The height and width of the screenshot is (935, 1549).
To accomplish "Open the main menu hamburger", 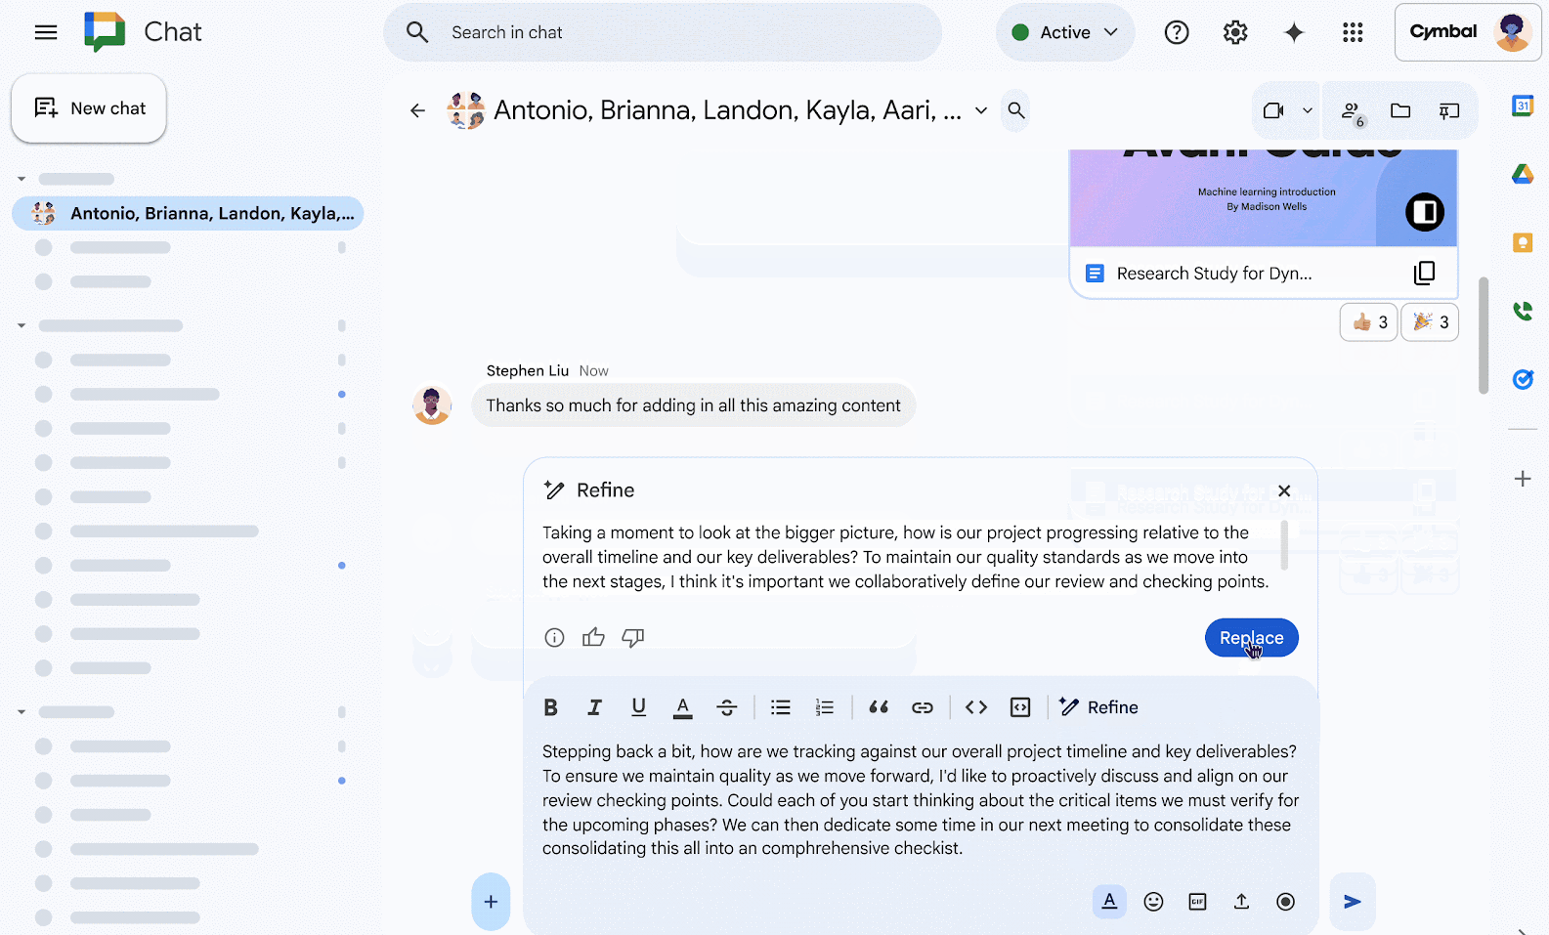I will 46,32.
